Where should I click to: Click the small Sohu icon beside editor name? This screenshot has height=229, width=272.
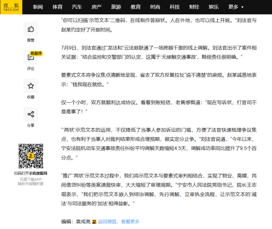coord(94,222)
